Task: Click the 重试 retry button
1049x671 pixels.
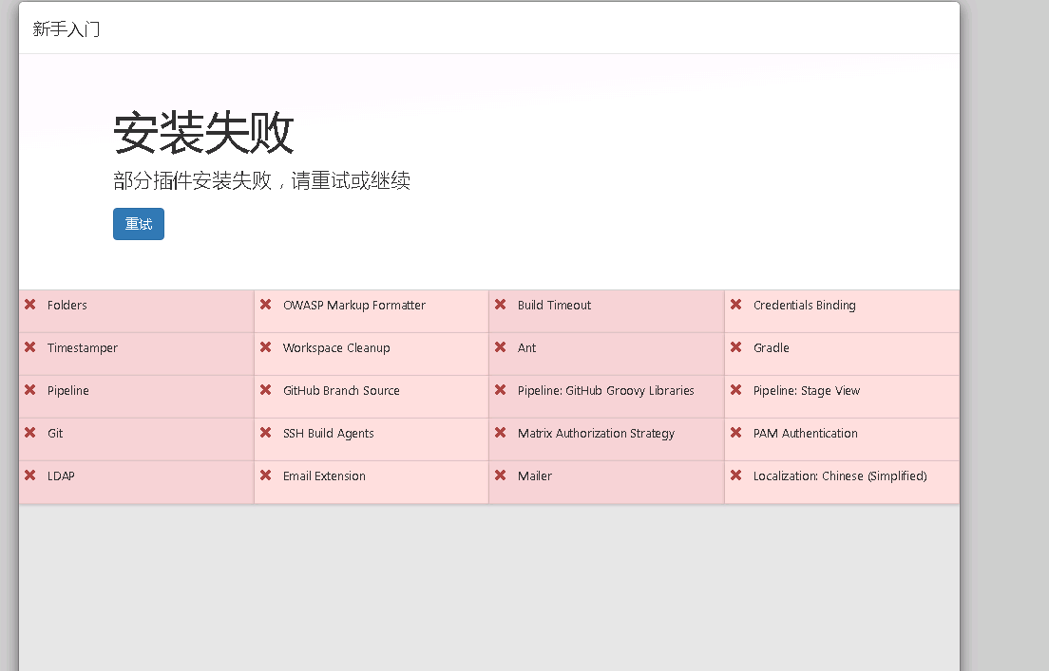Action: click(139, 224)
